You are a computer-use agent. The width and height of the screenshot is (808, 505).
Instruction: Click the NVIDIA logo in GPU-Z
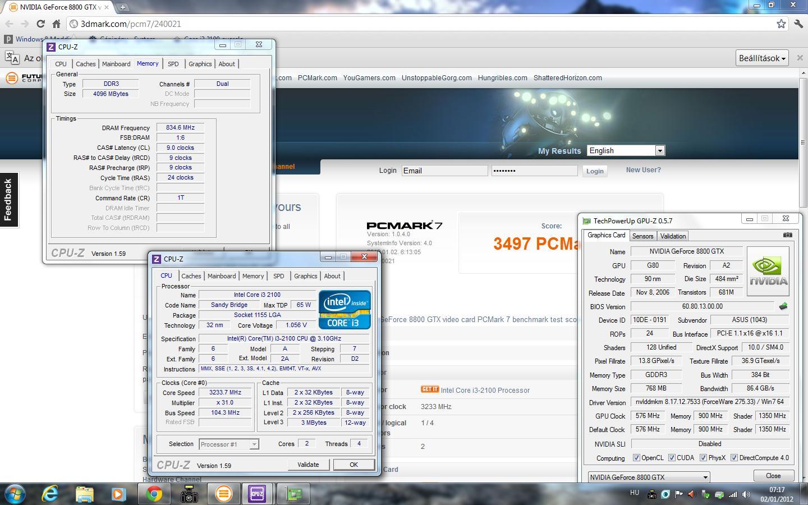click(x=768, y=271)
